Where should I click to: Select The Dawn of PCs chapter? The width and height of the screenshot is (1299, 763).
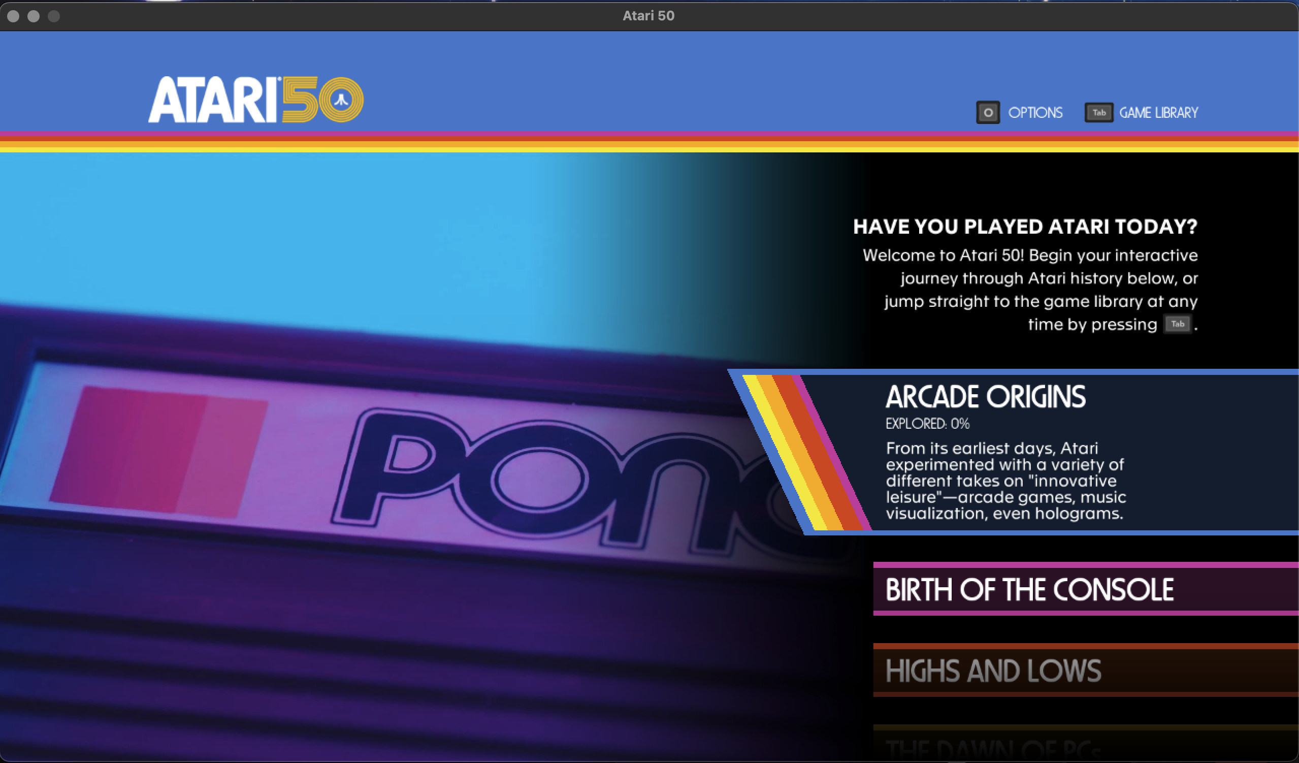tap(1086, 743)
